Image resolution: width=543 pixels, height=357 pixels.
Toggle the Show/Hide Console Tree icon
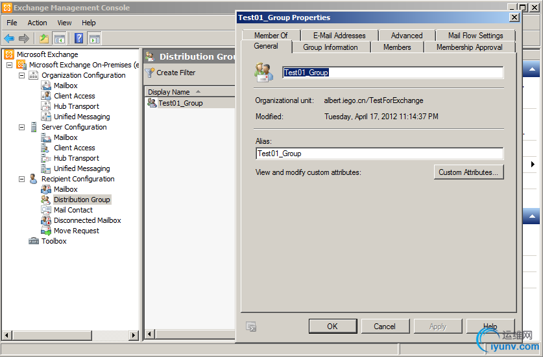[59, 38]
